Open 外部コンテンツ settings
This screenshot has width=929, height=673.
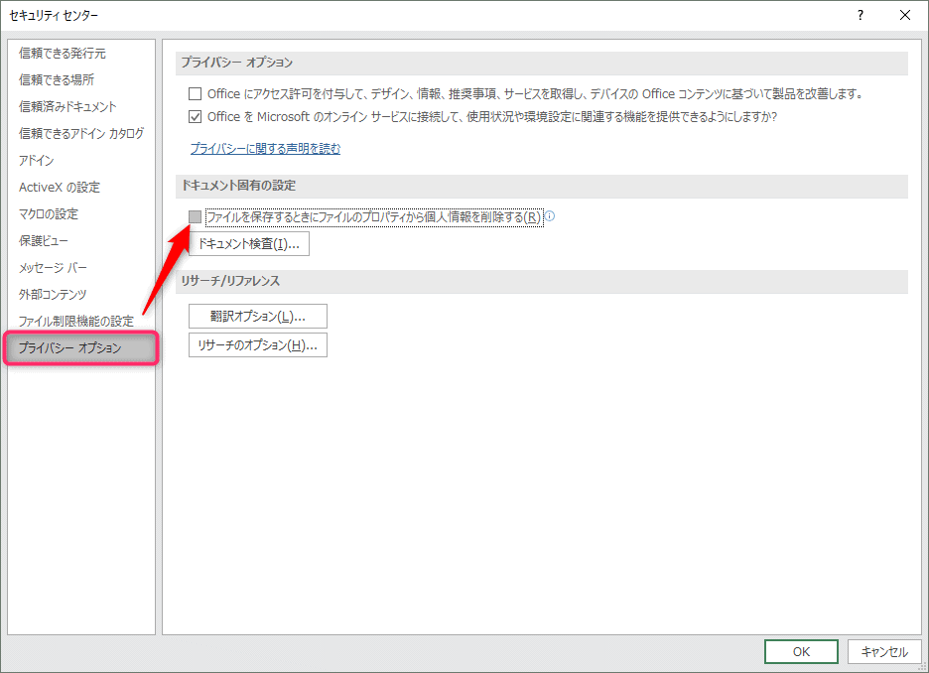(53, 295)
